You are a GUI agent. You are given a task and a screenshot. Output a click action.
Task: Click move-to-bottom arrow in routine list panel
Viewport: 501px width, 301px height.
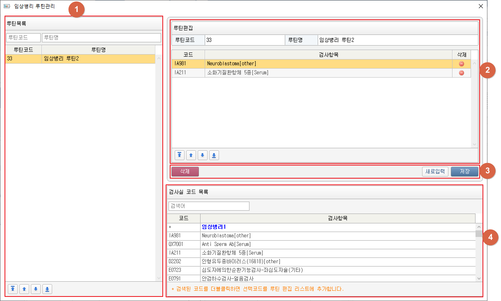click(x=48, y=289)
